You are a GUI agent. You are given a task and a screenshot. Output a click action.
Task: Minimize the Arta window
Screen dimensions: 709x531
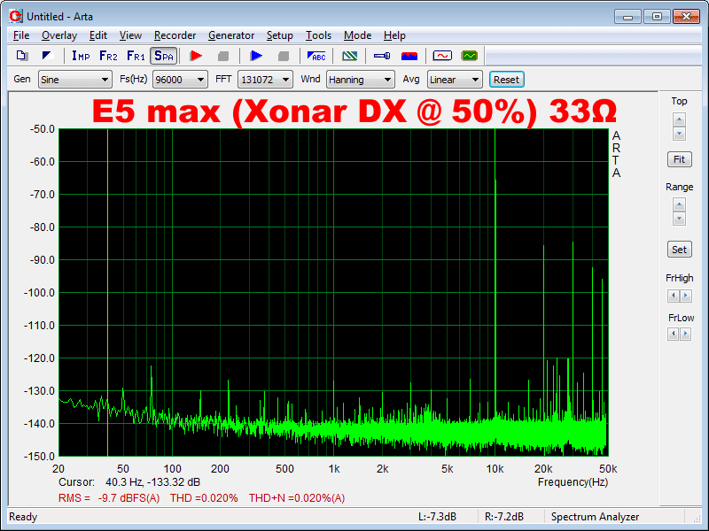tap(627, 17)
